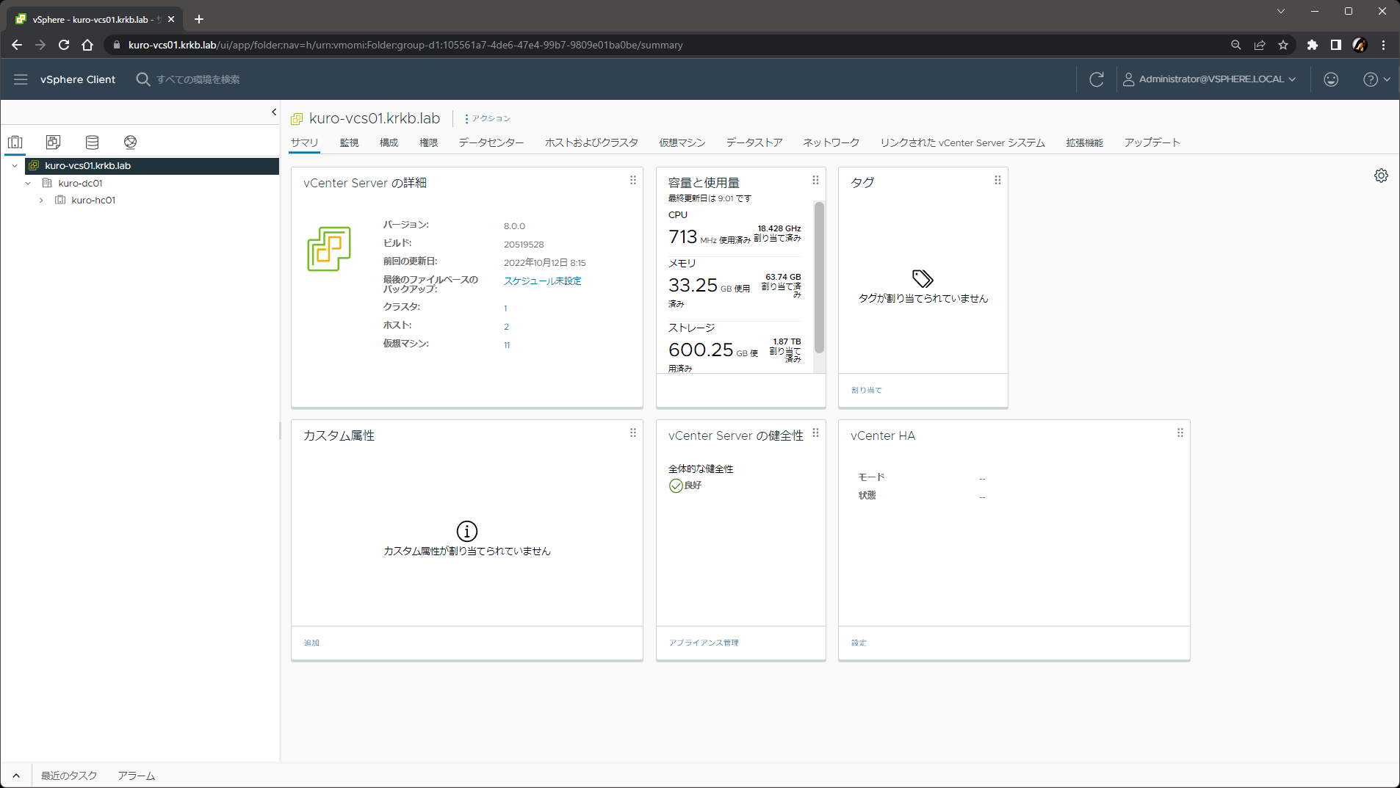The height and width of the screenshot is (788, 1400).
Task: Focus the すべての環境を検索 search field
Action: 198,79
